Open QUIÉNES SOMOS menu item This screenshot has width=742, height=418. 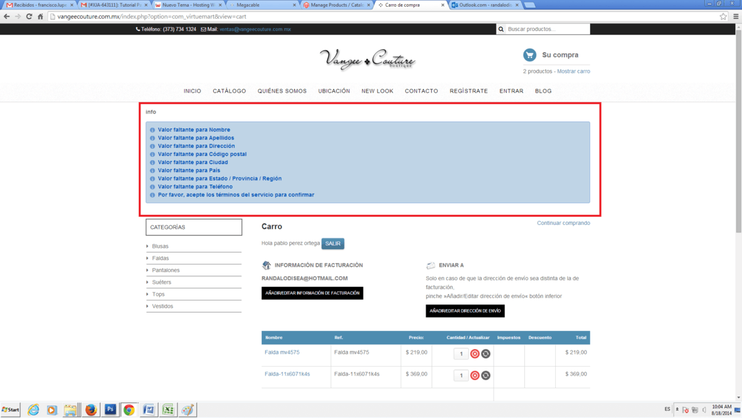(282, 91)
